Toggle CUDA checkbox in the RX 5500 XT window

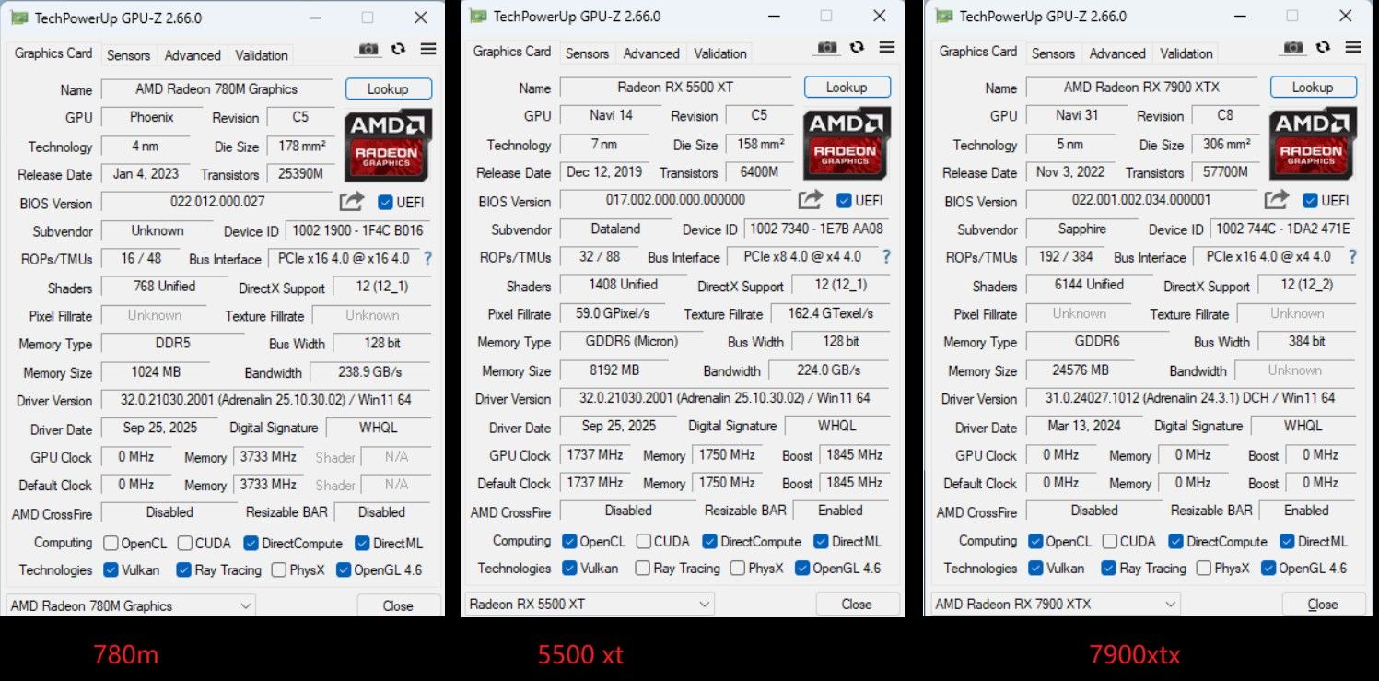click(644, 542)
